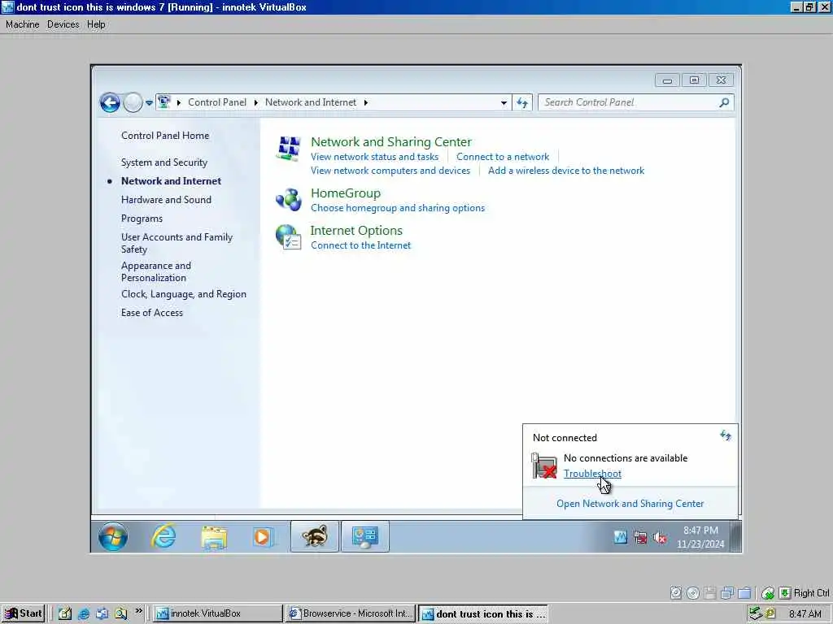Image resolution: width=833 pixels, height=624 pixels.
Task: Open Windows Explorer folder icon in taskbar
Action: tap(214, 537)
